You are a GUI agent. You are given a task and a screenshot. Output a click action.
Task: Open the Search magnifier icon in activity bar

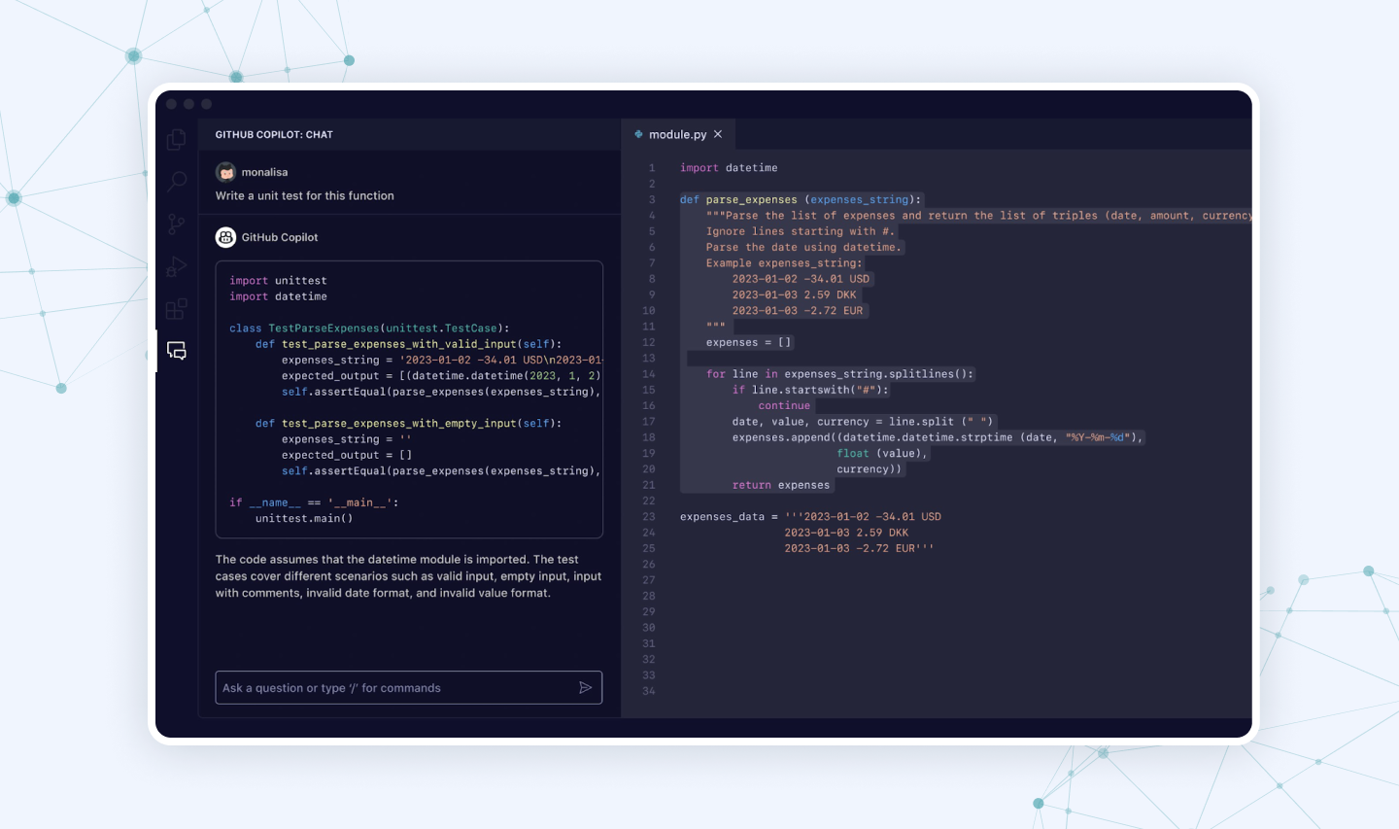[x=177, y=181]
